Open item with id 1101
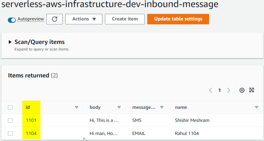Screen dimensions: 264x141 31,121
